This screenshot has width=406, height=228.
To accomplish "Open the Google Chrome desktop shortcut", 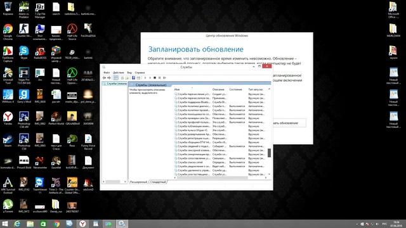I will coord(8,32).
